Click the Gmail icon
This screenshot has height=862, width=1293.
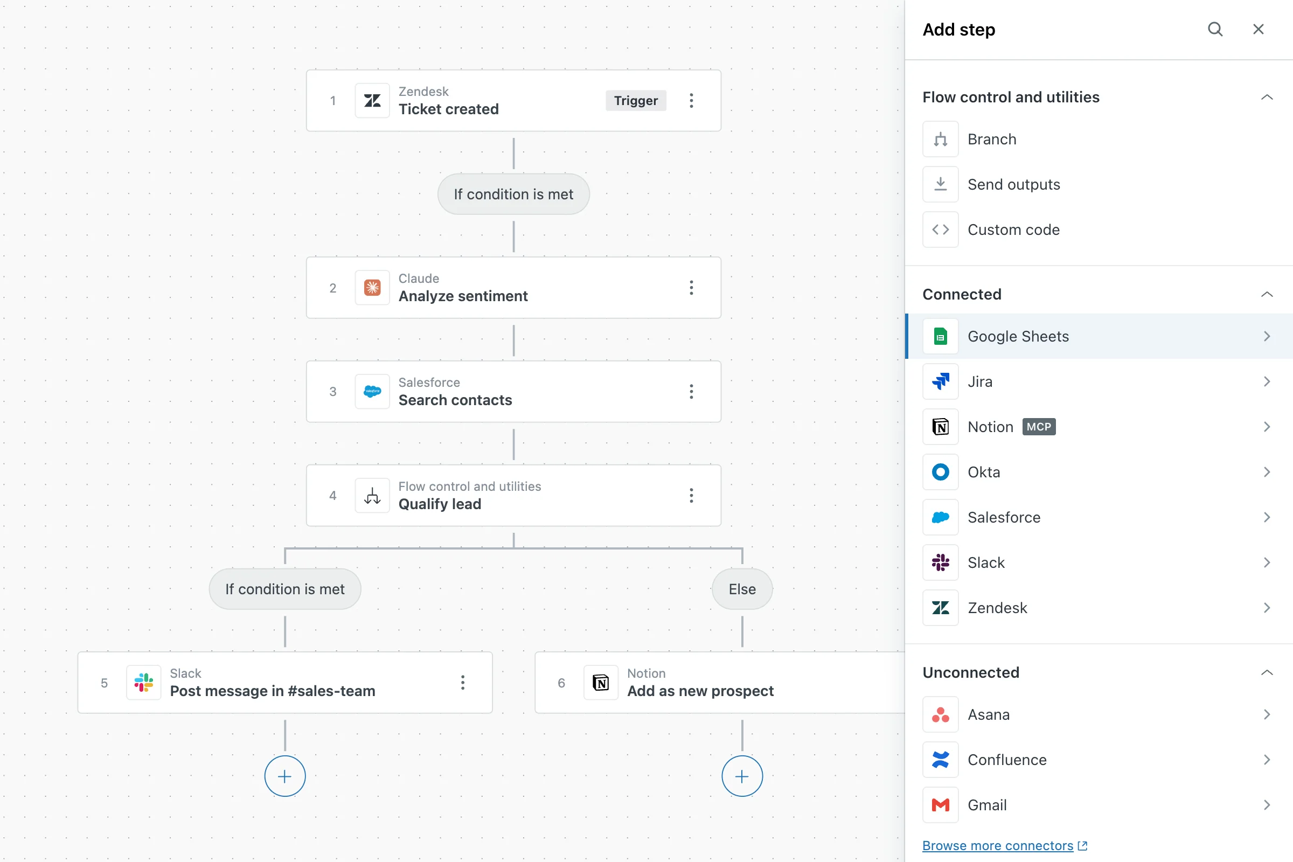(x=941, y=805)
